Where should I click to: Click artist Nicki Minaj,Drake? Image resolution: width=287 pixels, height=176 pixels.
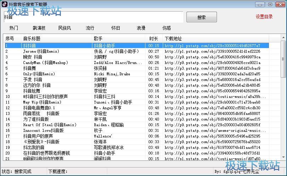[x=112, y=74]
